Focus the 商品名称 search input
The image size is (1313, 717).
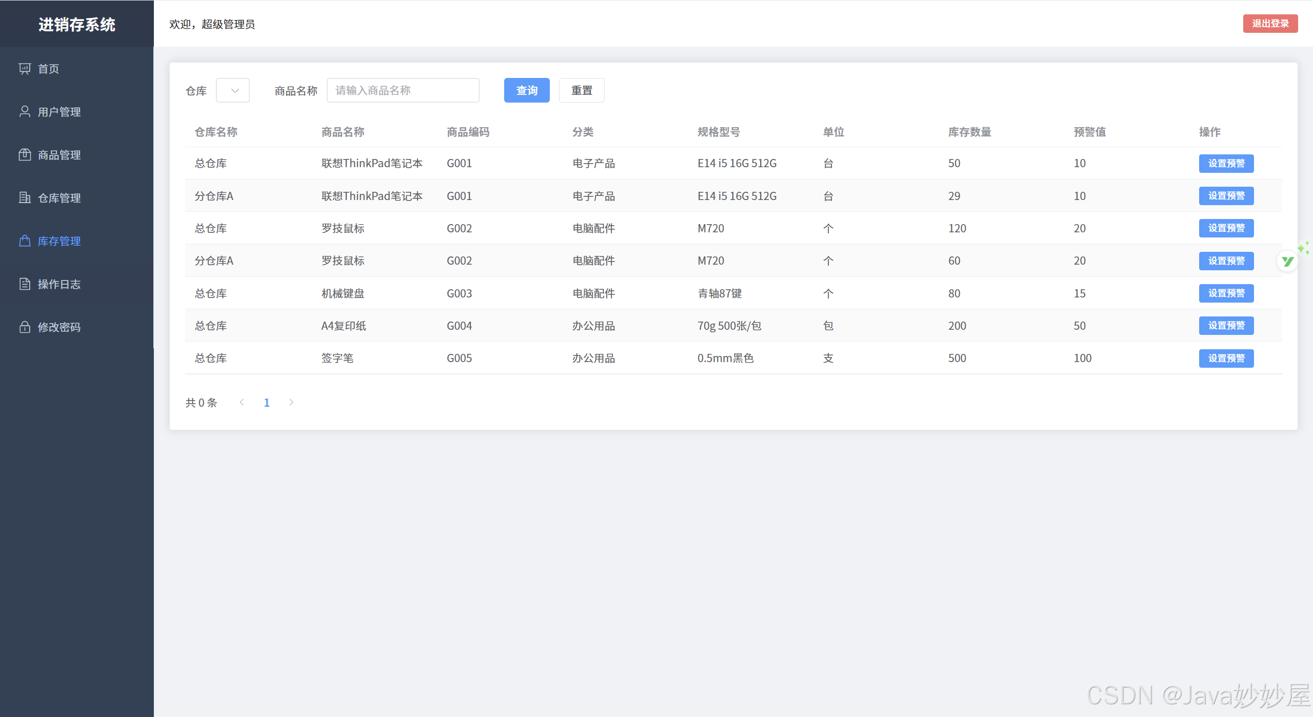[403, 90]
